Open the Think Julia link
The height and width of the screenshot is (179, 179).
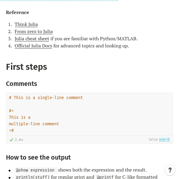26,24
